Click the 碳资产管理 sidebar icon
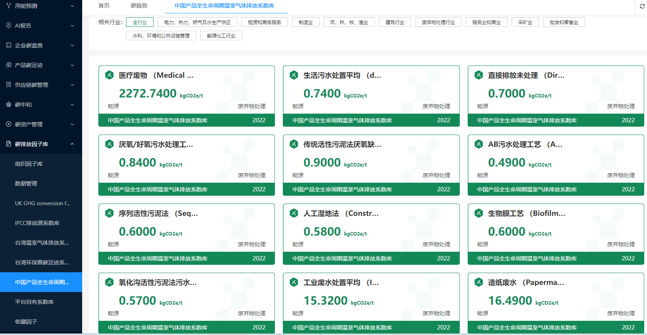 pyautogui.click(x=9, y=124)
